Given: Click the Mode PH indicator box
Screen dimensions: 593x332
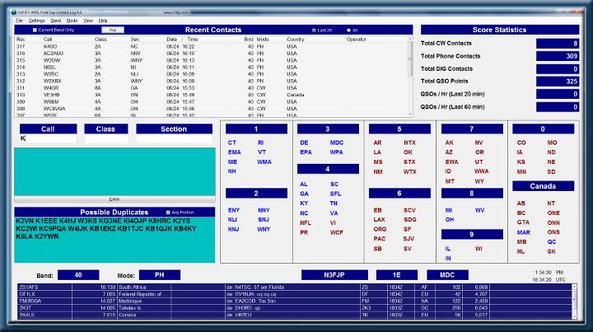Looking at the screenshot, I should click(x=160, y=275).
